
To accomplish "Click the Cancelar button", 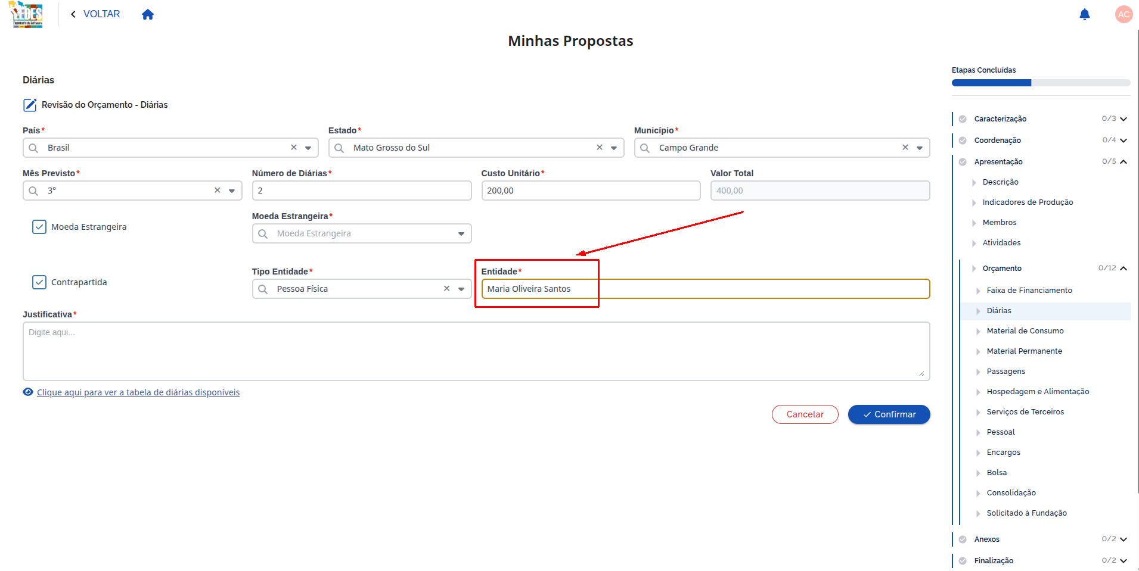I will pos(805,414).
